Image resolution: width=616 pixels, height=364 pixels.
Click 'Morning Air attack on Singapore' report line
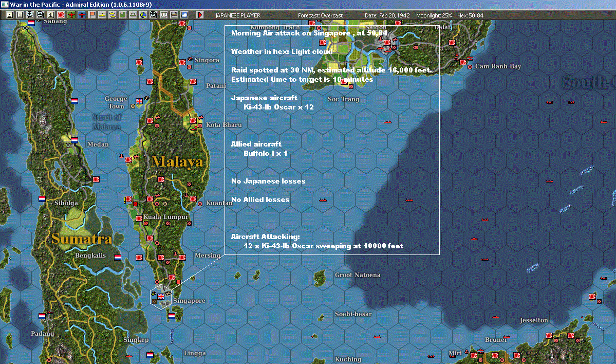coord(309,33)
